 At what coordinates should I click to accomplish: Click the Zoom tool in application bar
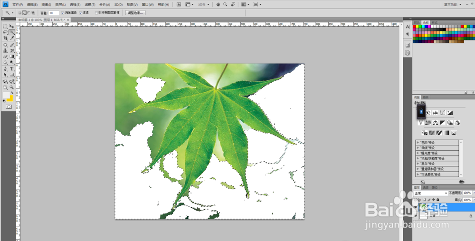pos(225,5)
